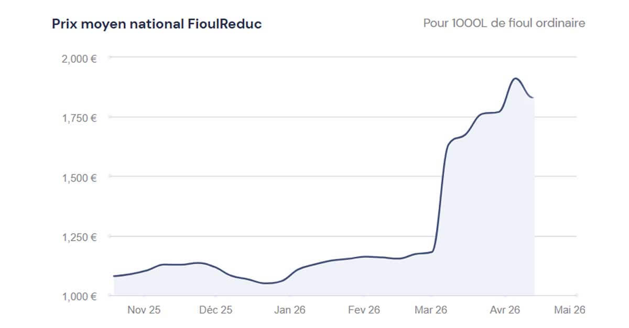Select the Avr 26 x-axis label

505,310
